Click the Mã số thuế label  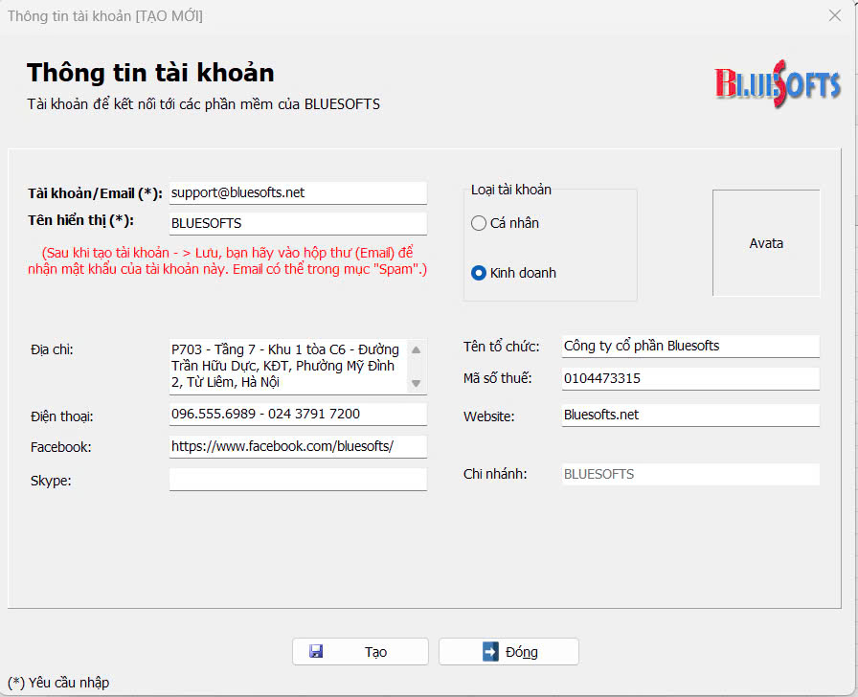[497, 378]
